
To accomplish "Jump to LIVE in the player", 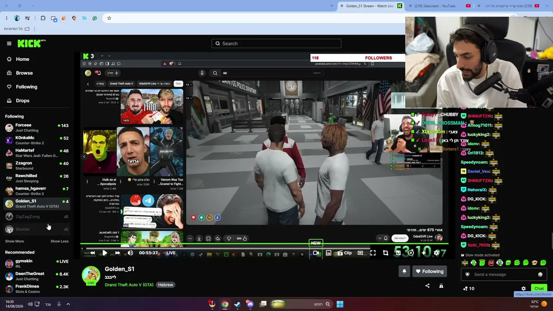I will coord(171,253).
